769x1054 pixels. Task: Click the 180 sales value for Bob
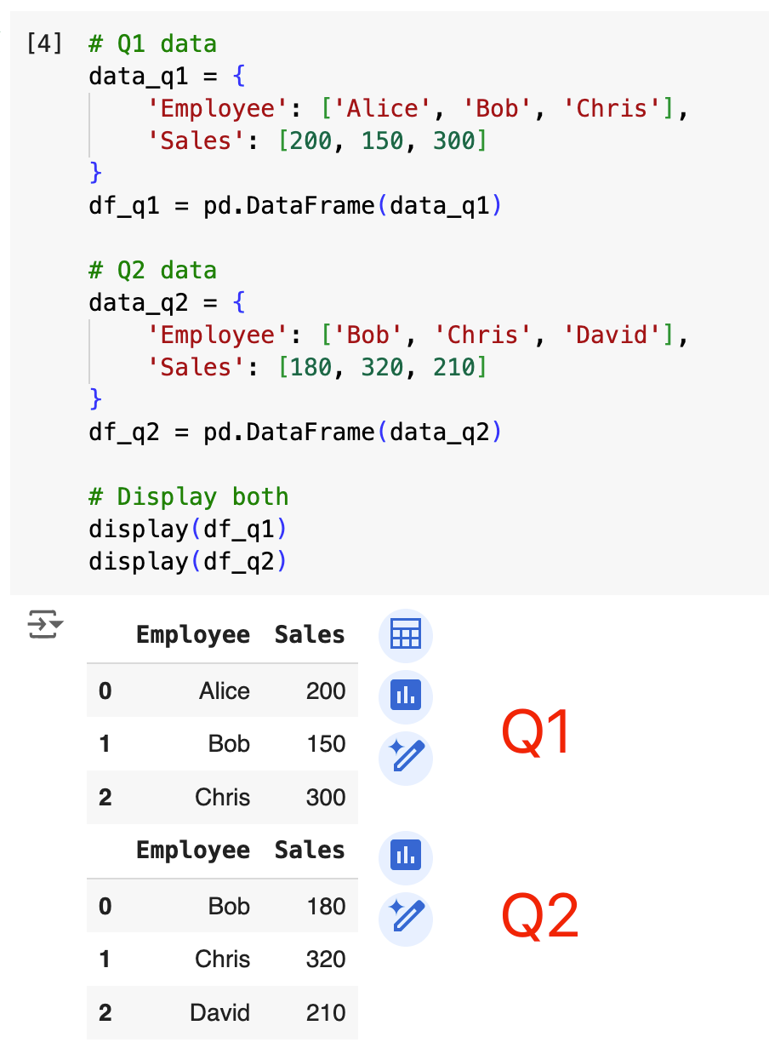pos(326,906)
